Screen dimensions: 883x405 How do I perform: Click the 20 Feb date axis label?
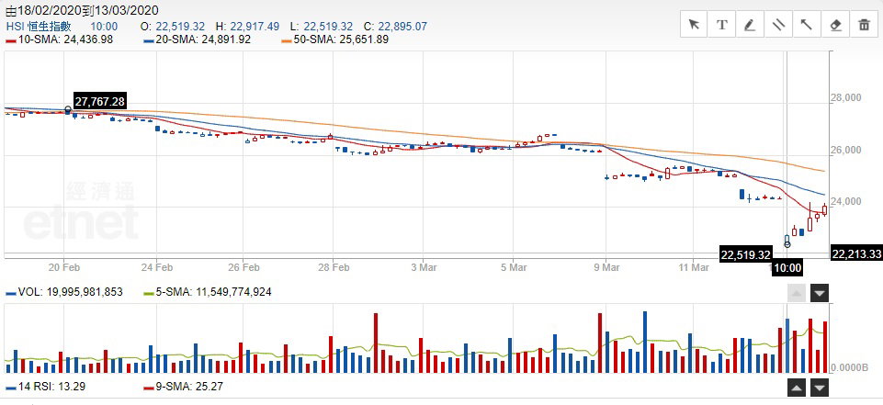(63, 267)
